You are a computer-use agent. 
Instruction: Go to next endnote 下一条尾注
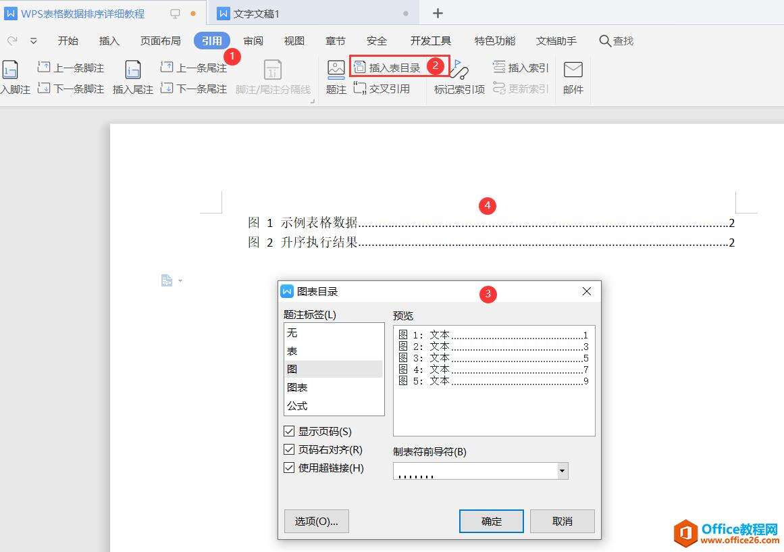(x=194, y=89)
